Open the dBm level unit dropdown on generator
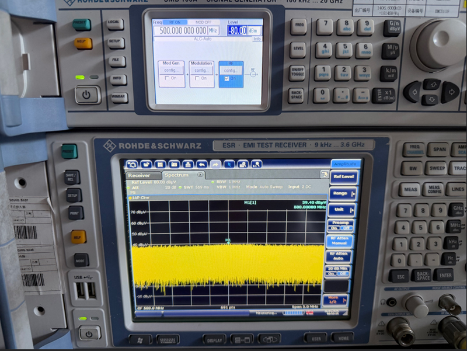 [255, 30]
